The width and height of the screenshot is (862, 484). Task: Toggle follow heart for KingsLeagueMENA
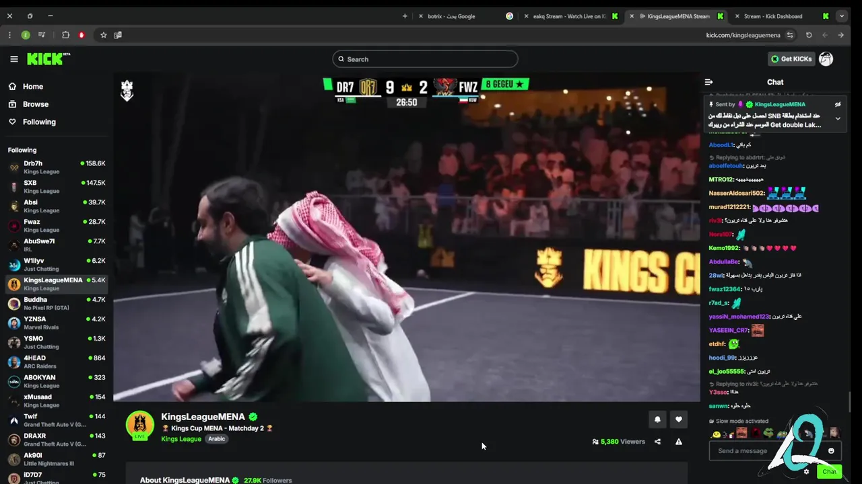[679, 419]
